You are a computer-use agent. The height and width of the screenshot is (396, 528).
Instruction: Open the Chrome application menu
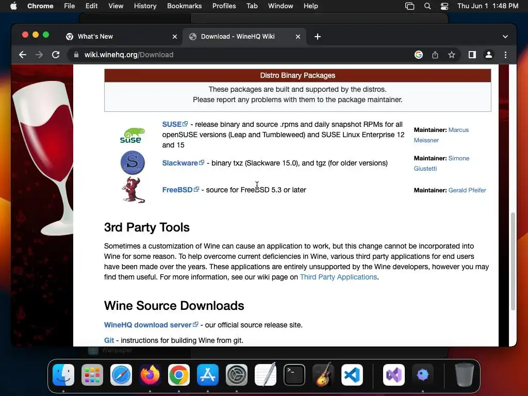point(40,6)
